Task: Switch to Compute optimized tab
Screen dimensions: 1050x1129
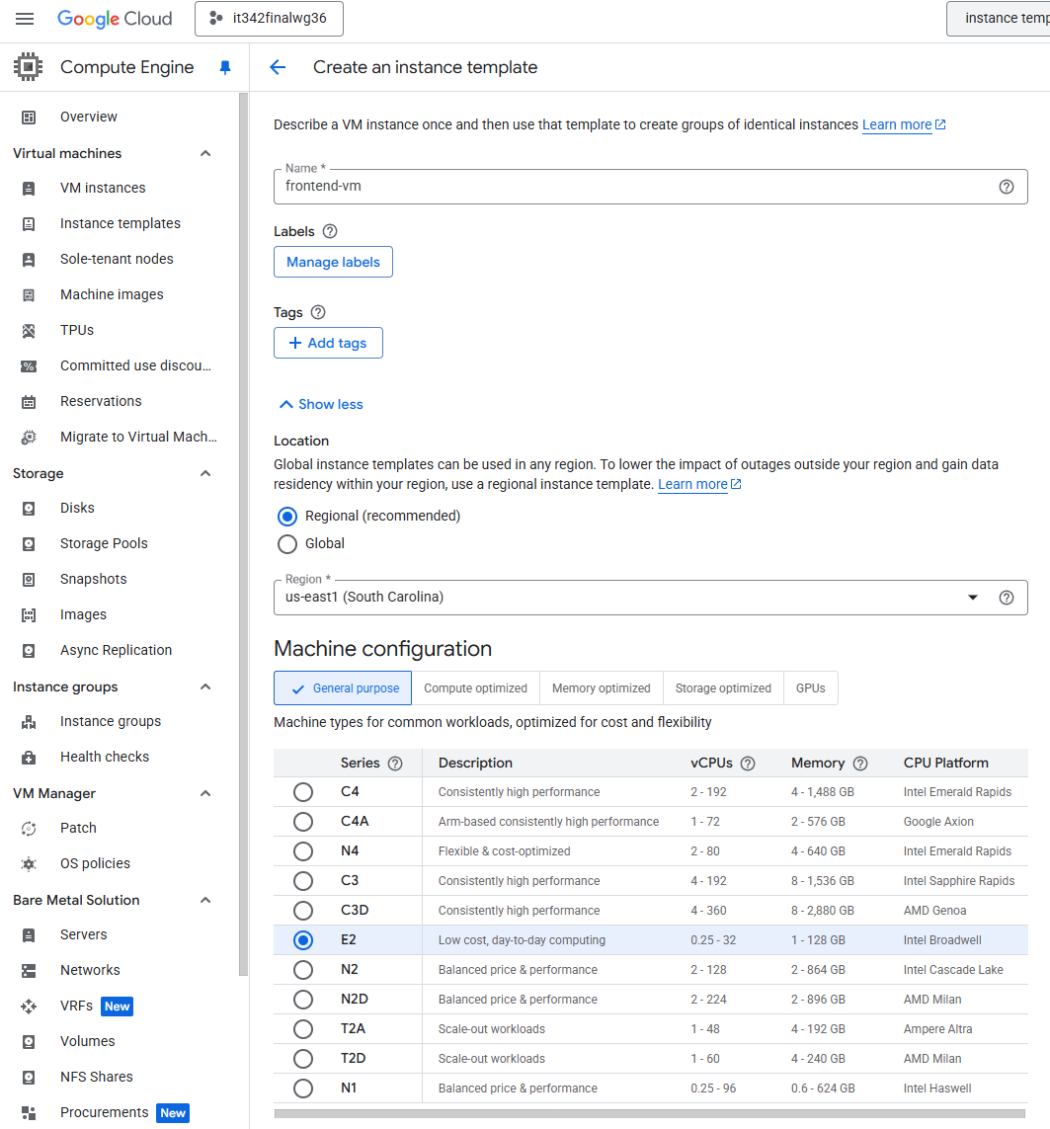Action: pyautogui.click(x=475, y=688)
